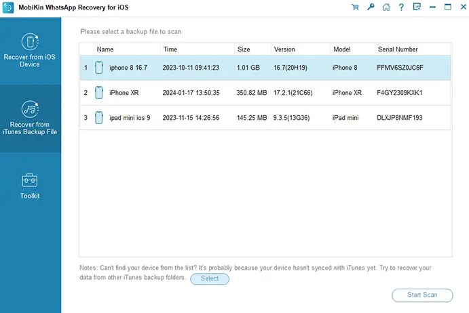Click serial number F4GY2309KXK1
The image size is (469, 313).
pyautogui.click(x=400, y=93)
